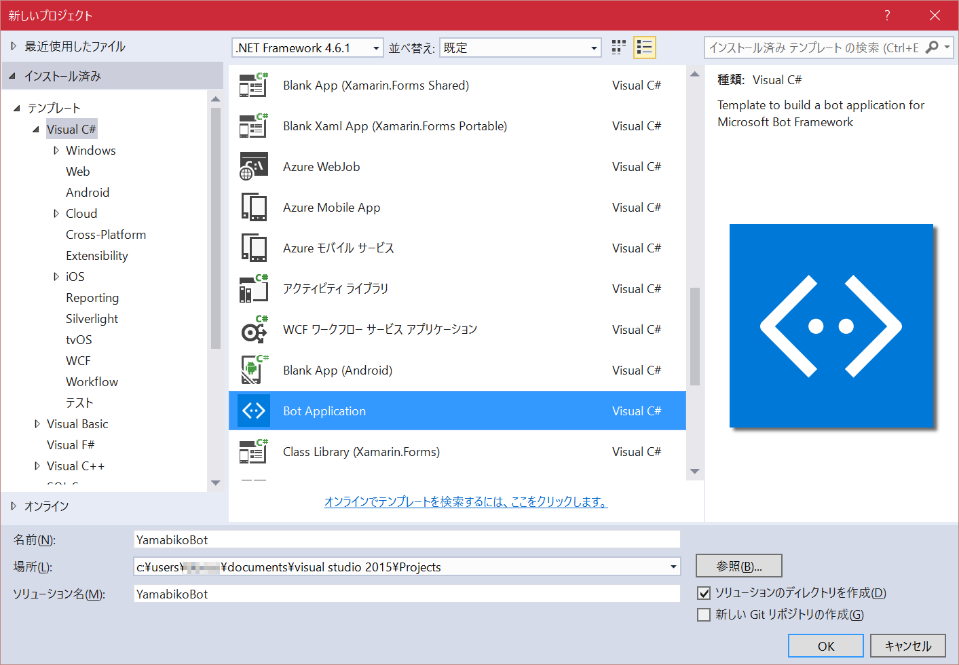Screen dimensions: 959x665
Task: Click the template search magnifier icon
Action: tap(932, 47)
